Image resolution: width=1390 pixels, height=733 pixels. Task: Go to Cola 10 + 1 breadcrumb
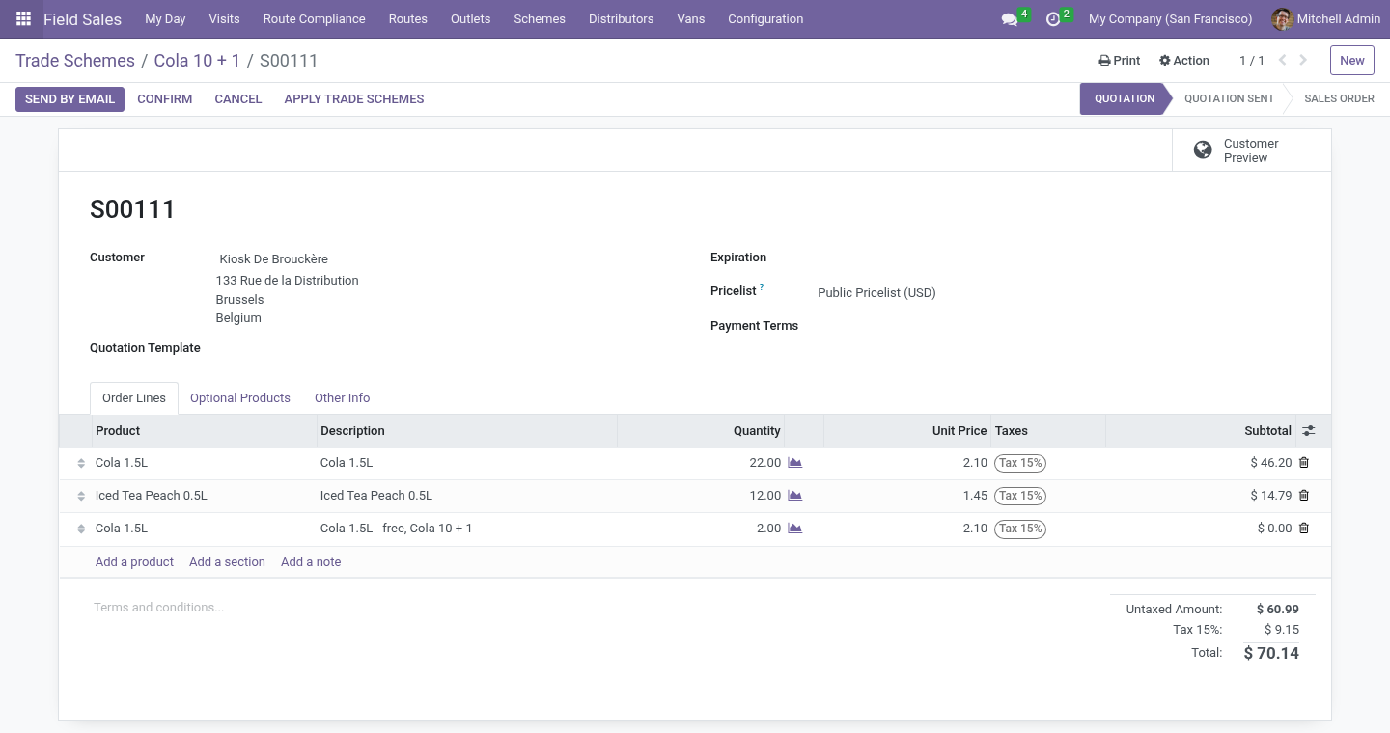197,61
